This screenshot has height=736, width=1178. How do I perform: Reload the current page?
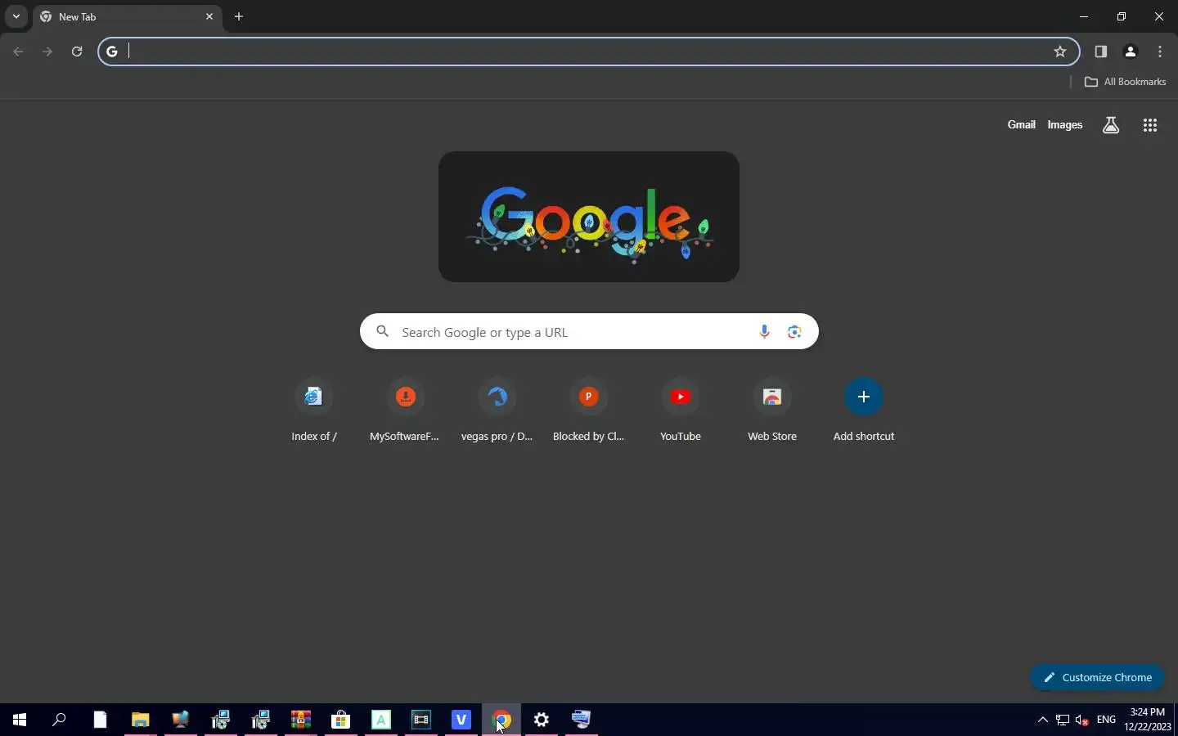77,52
